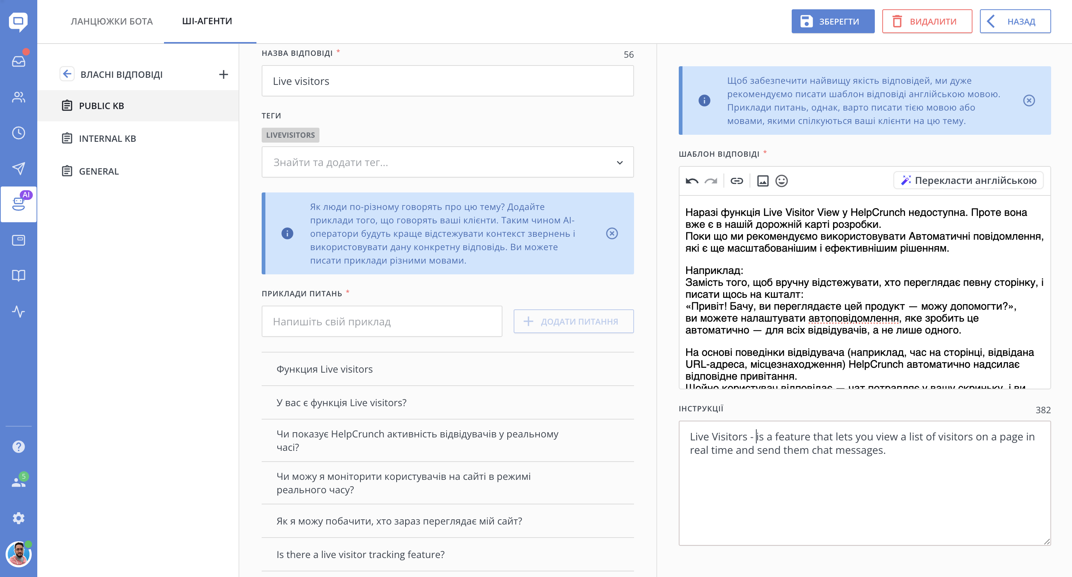Viewport: 1072px width, 577px height.
Task: Click the ВИДАЛИТИ delete button
Action: click(927, 21)
